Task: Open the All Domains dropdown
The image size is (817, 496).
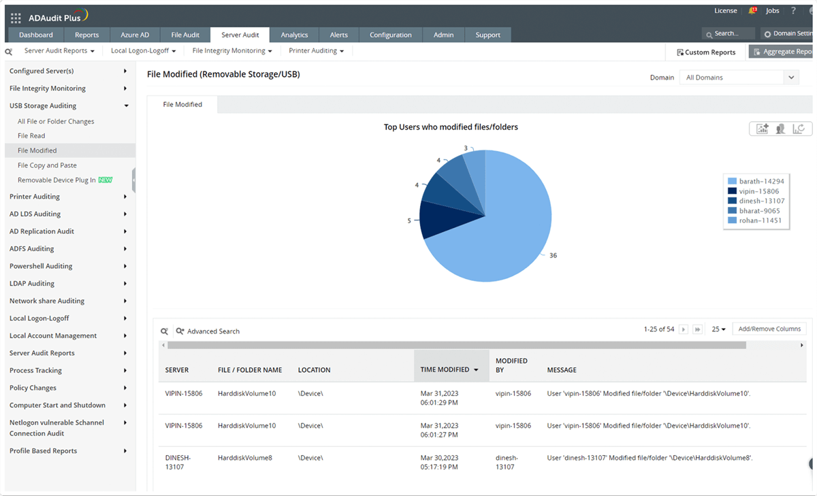Action: pos(791,77)
